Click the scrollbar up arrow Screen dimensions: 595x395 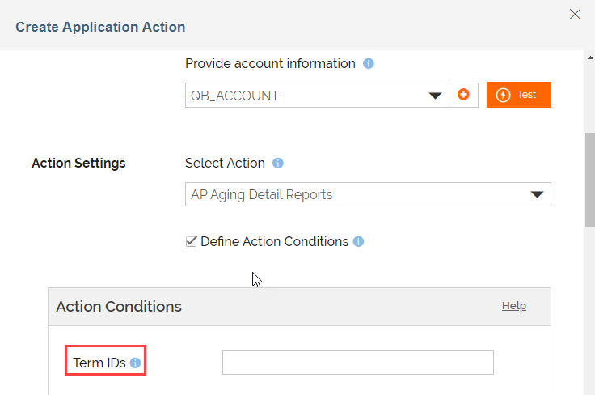coord(589,57)
